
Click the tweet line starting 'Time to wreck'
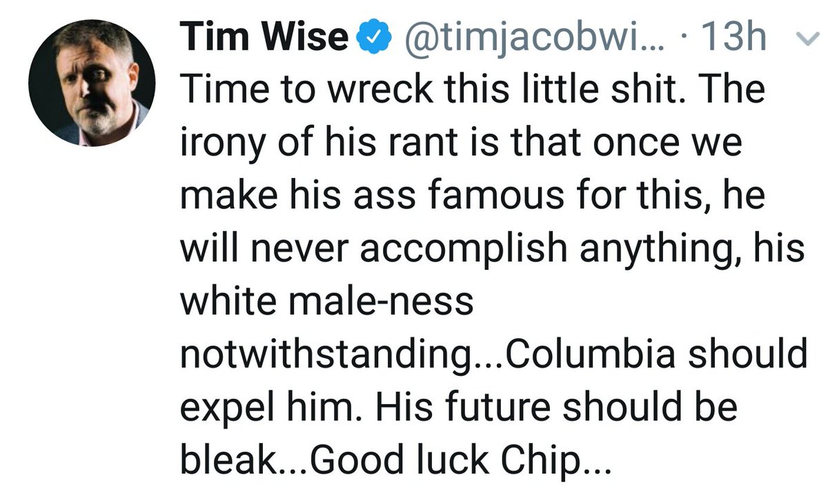(x=473, y=91)
